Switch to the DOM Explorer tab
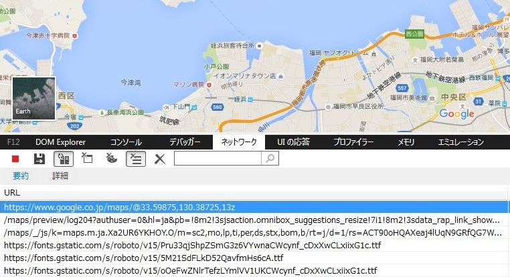 60,142
